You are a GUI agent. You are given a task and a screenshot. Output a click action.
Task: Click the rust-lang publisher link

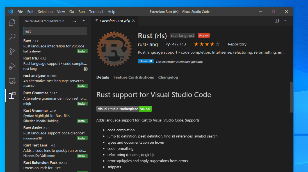click(148, 44)
